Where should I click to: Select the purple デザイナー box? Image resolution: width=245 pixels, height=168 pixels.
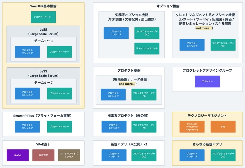[207, 81]
